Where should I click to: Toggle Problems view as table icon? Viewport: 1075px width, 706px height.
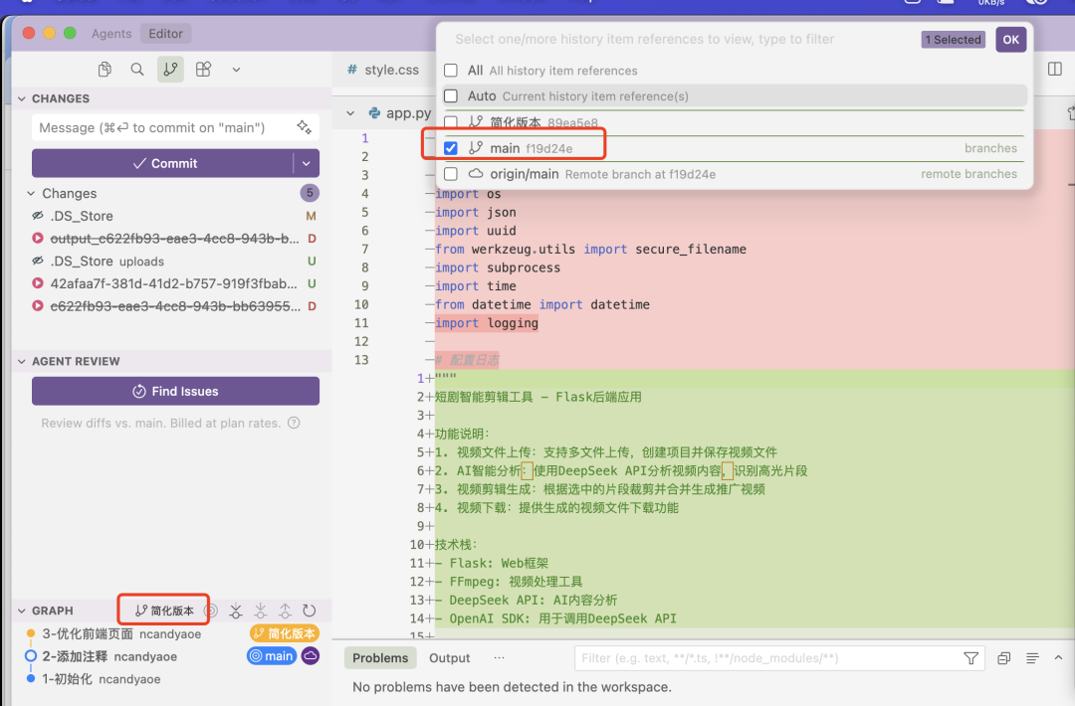[x=1032, y=658]
